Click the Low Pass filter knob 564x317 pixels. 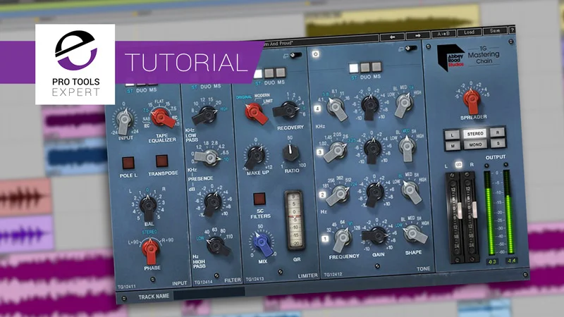[207, 114]
